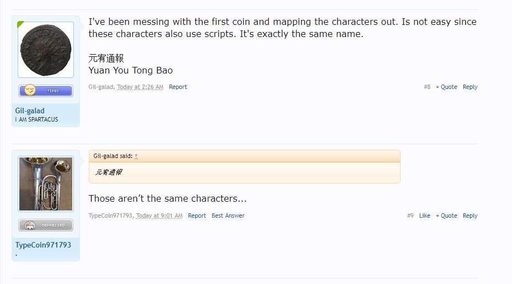Click the Depressed mood badge under TypeCoin971793's avatar
Viewport: 512px width, 284px height.
point(46,225)
